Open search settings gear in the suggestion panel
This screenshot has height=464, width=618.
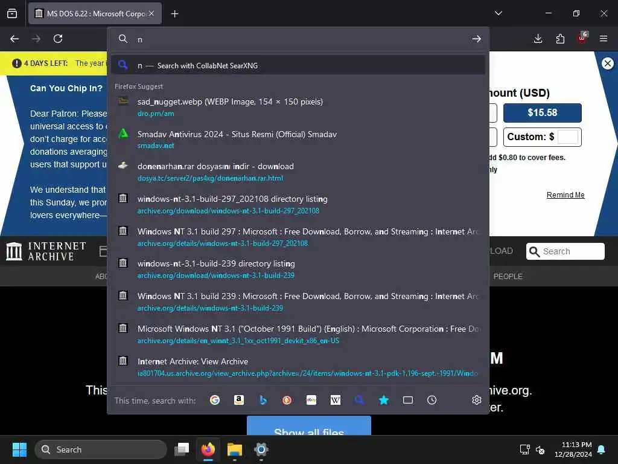click(477, 400)
